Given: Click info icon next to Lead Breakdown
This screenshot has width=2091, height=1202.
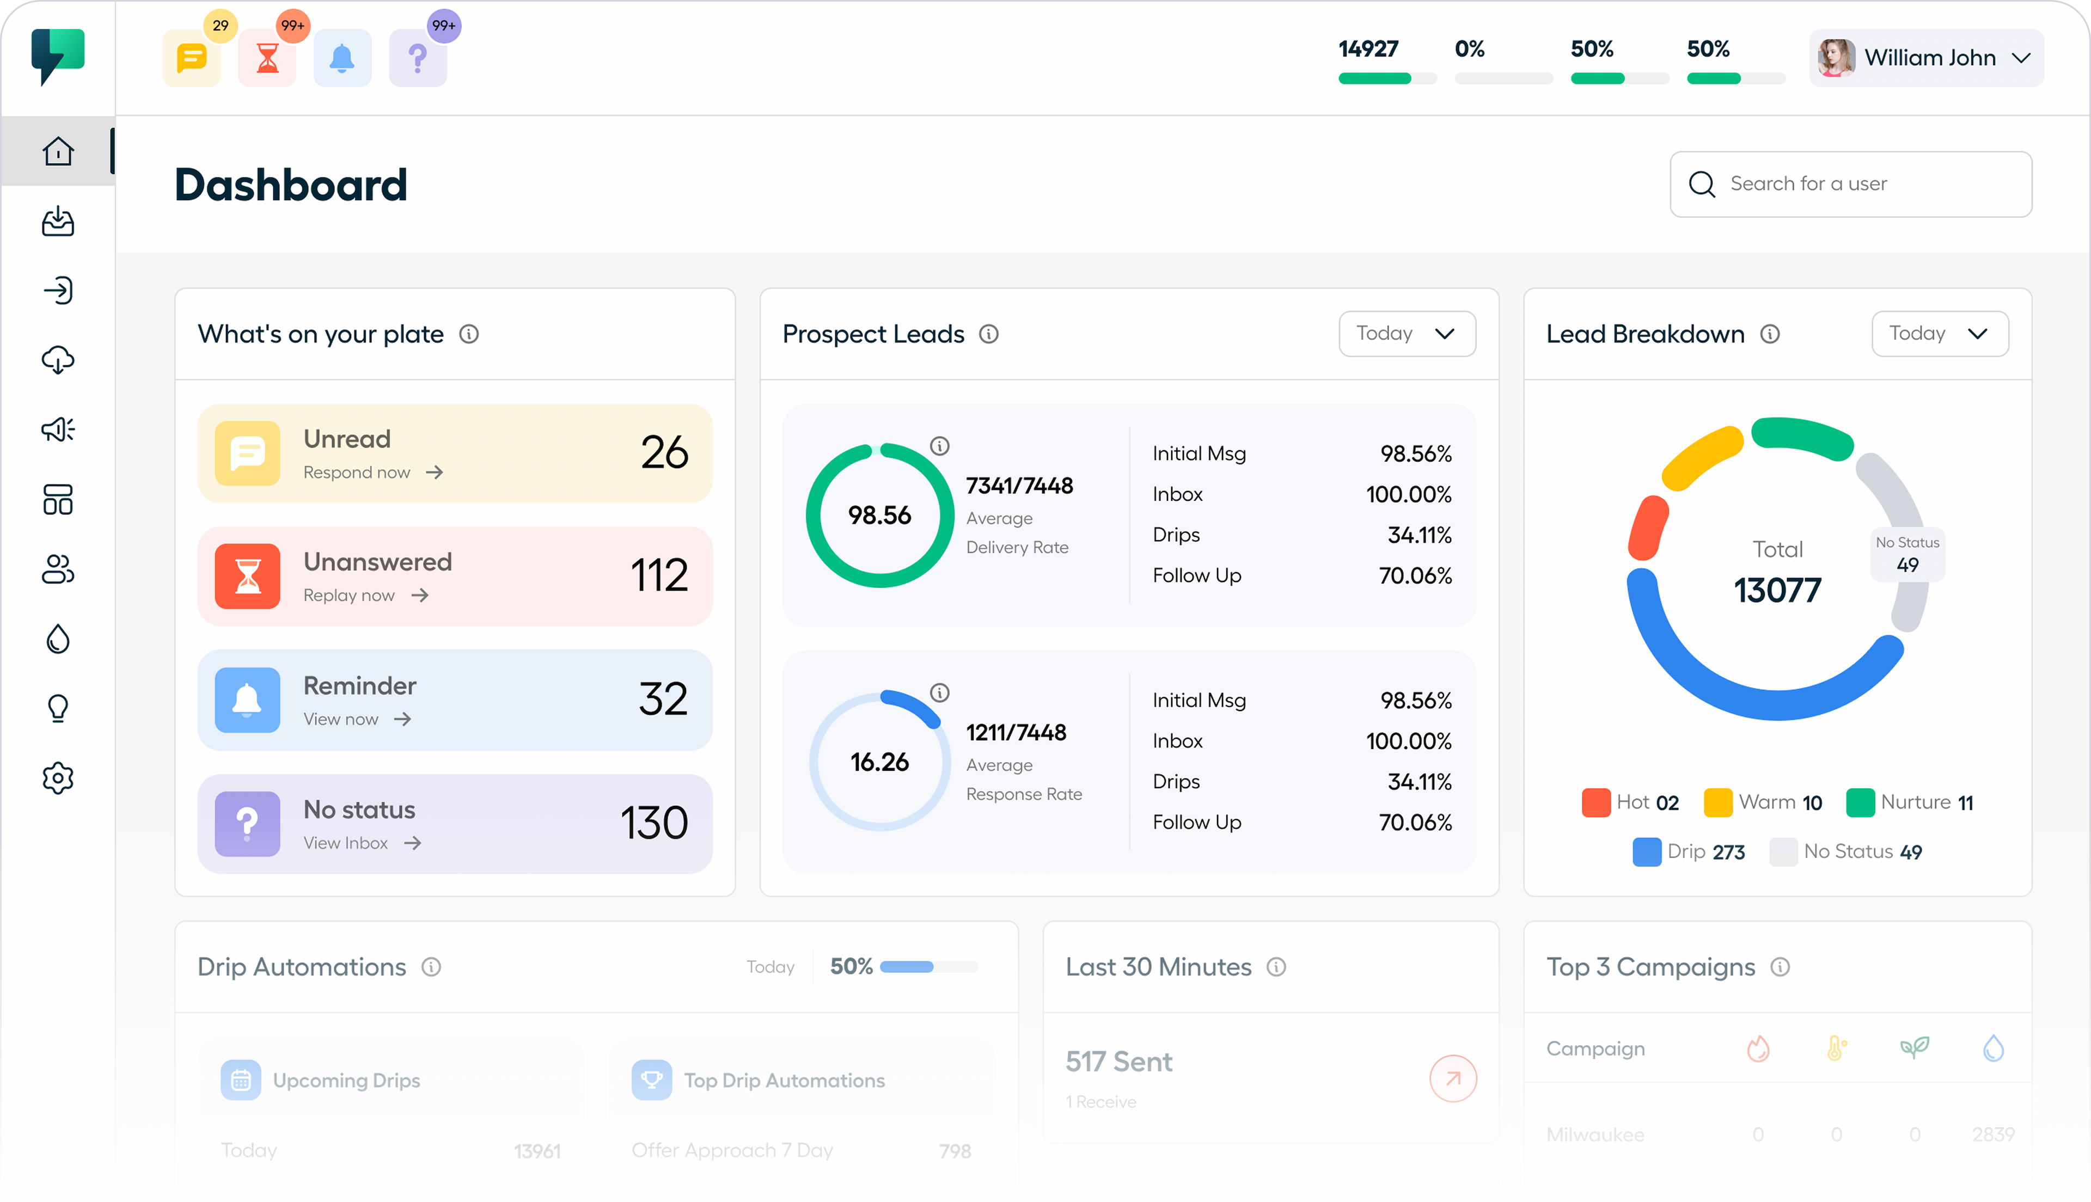Looking at the screenshot, I should [1770, 334].
